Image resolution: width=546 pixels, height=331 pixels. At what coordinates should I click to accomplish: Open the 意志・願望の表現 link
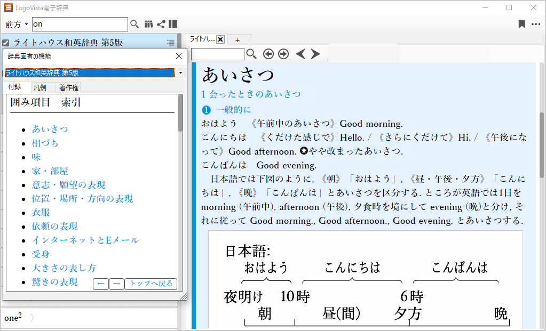tap(69, 185)
